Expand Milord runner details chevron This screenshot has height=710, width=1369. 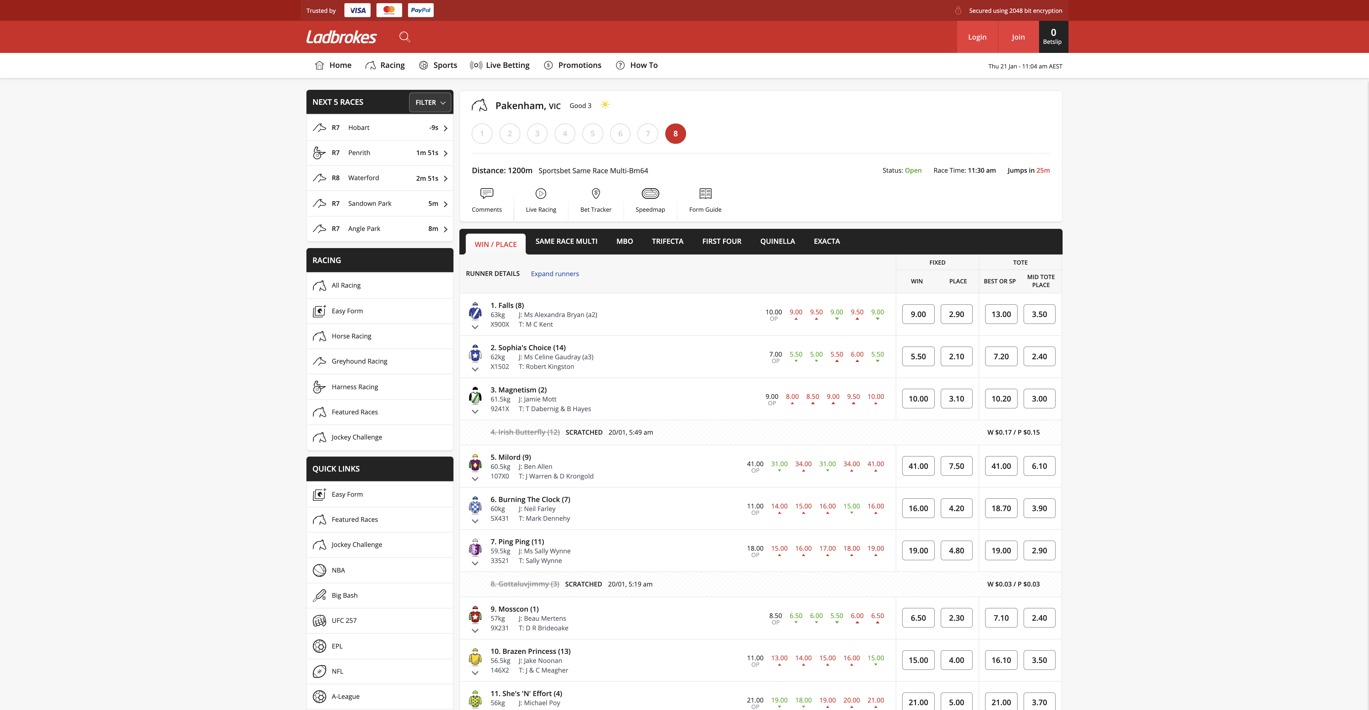pyautogui.click(x=475, y=479)
